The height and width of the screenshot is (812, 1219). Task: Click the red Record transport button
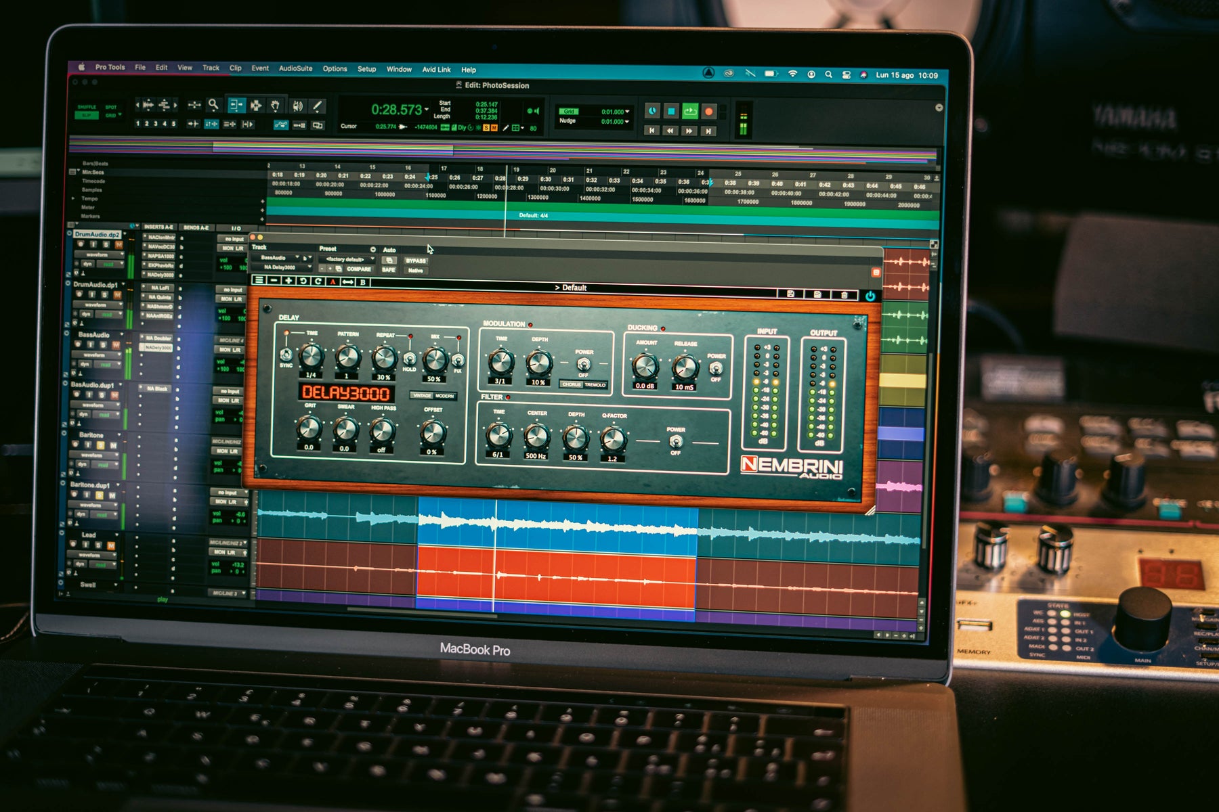coord(708,112)
